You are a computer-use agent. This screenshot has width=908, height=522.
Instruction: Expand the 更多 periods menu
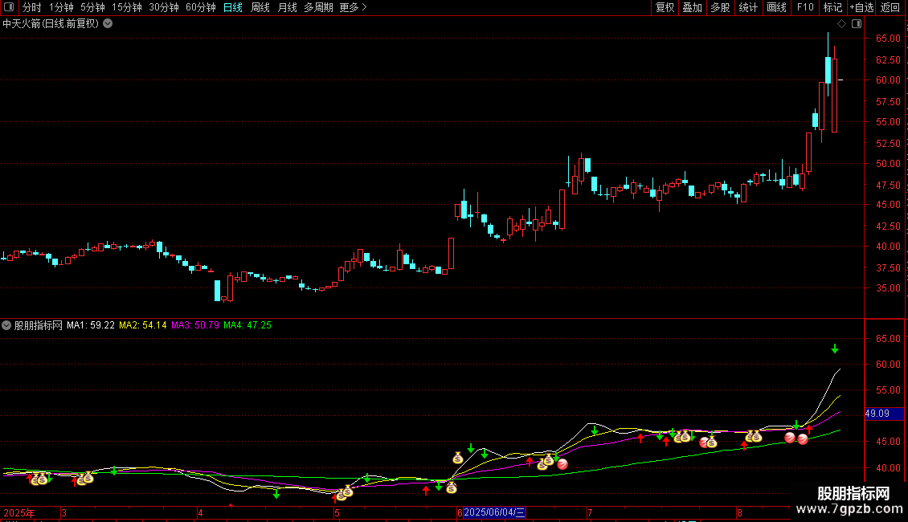(354, 7)
